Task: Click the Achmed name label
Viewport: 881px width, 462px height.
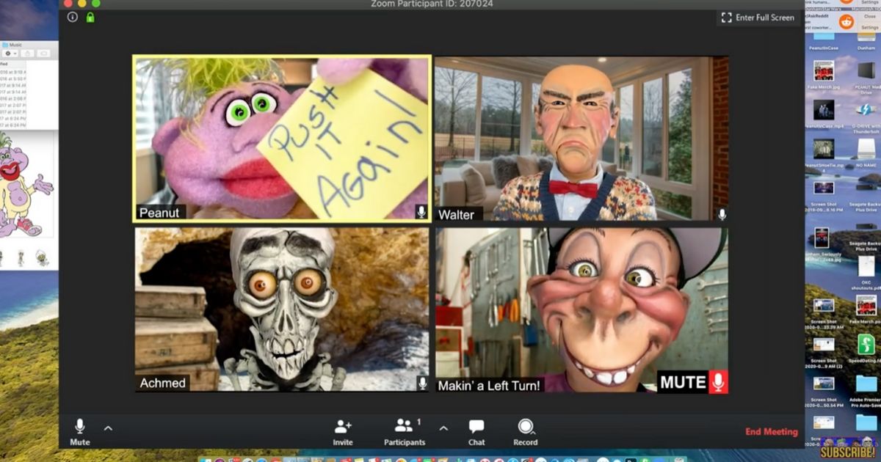Action: pos(163,384)
